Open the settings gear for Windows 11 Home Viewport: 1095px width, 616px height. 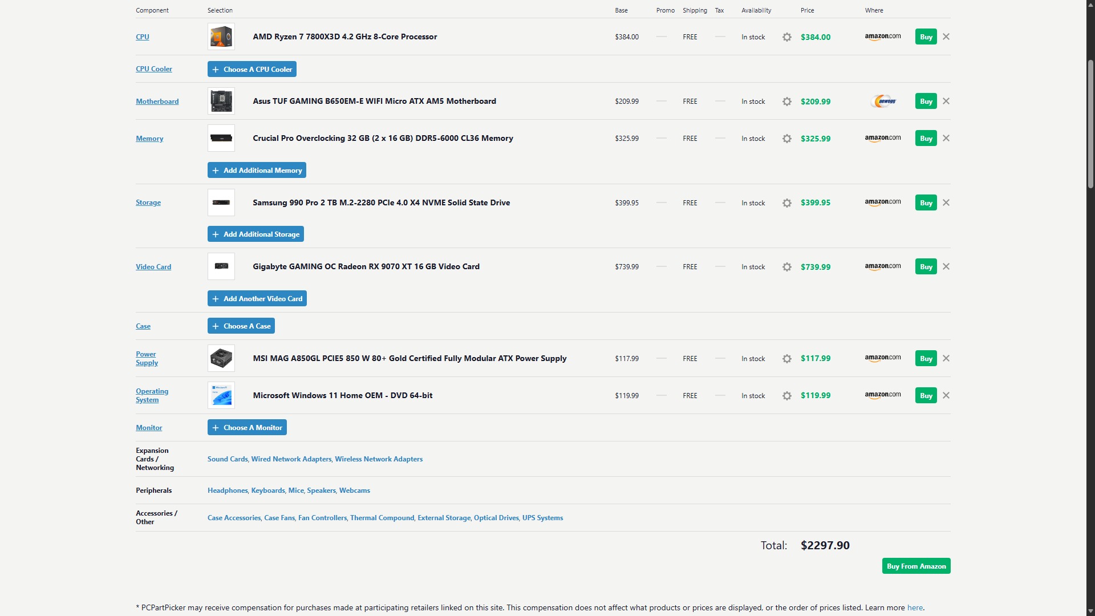(x=787, y=395)
